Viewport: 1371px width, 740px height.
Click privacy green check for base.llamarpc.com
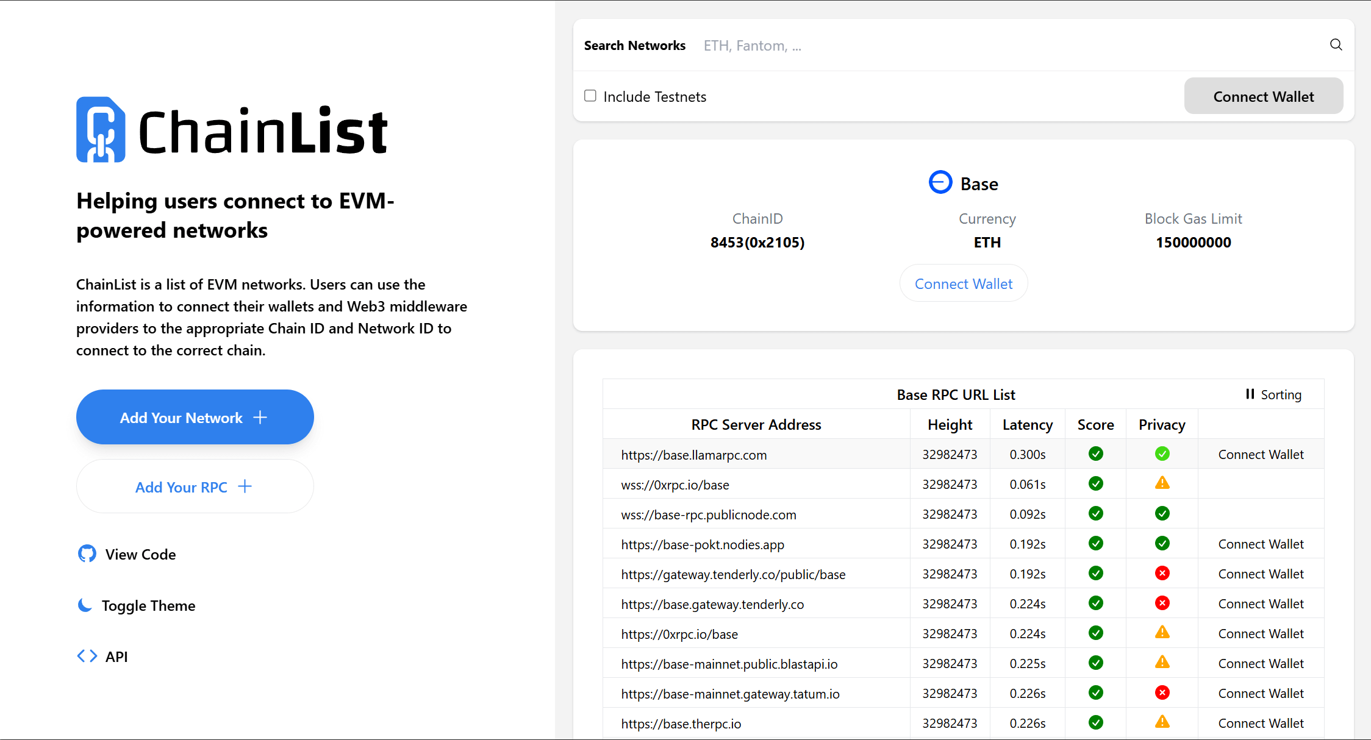click(x=1162, y=454)
